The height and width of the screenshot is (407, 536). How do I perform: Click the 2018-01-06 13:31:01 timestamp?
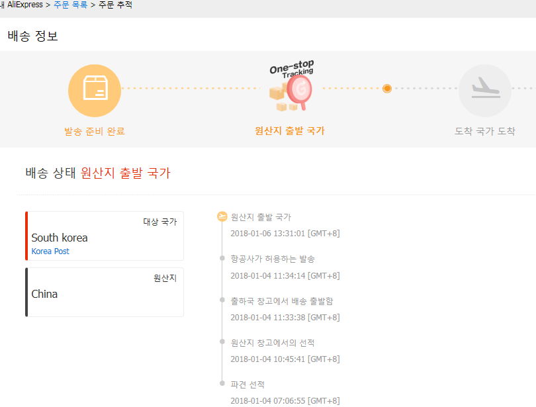pyautogui.click(x=285, y=234)
